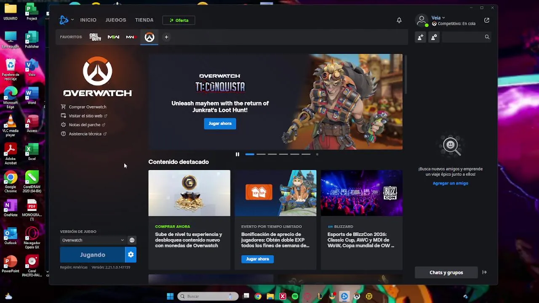Click the main content vertical scrollbar
The width and height of the screenshot is (539, 303).
[406, 74]
